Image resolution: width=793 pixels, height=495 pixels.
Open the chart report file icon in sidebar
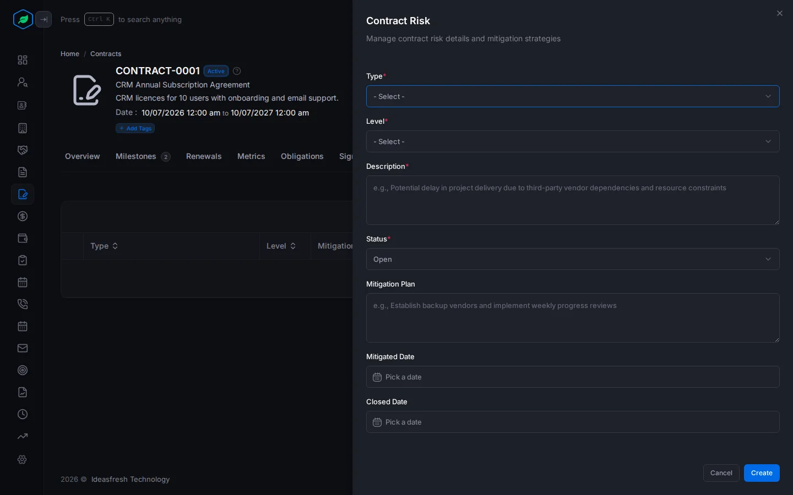click(23, 392)
